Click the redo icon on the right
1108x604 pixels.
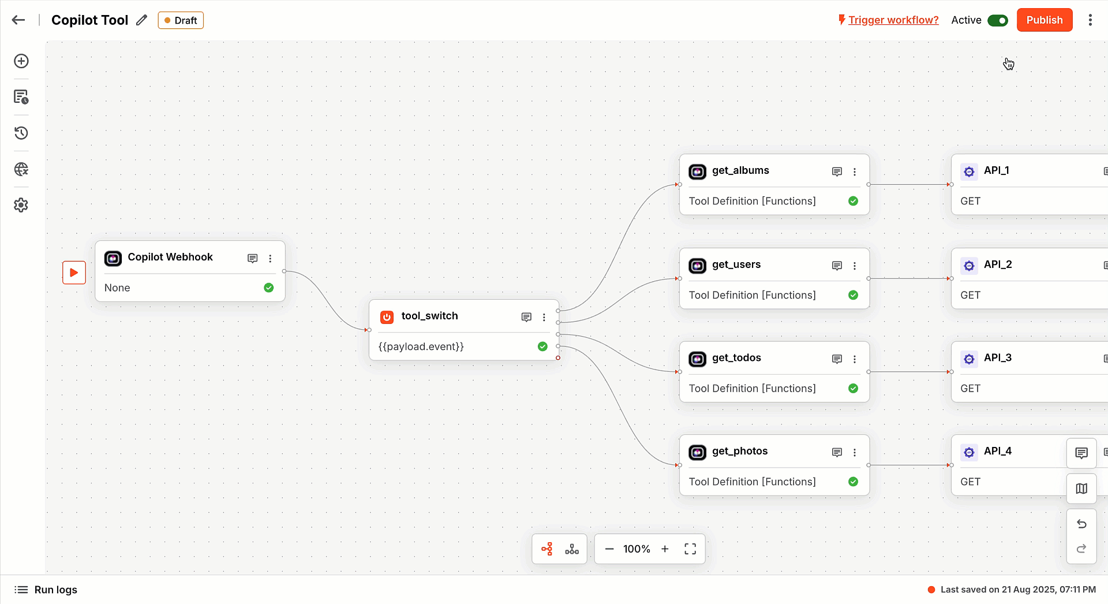click(1081, 549)
